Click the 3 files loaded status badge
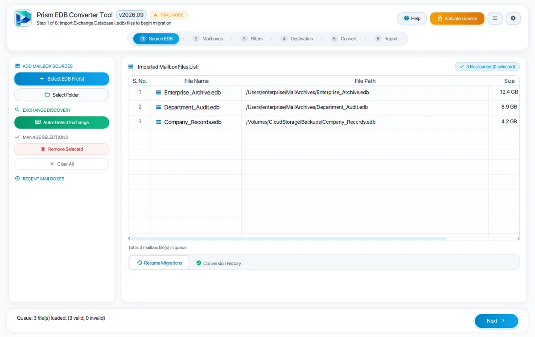This screenshot has height=337, width=535. point(487,67)
